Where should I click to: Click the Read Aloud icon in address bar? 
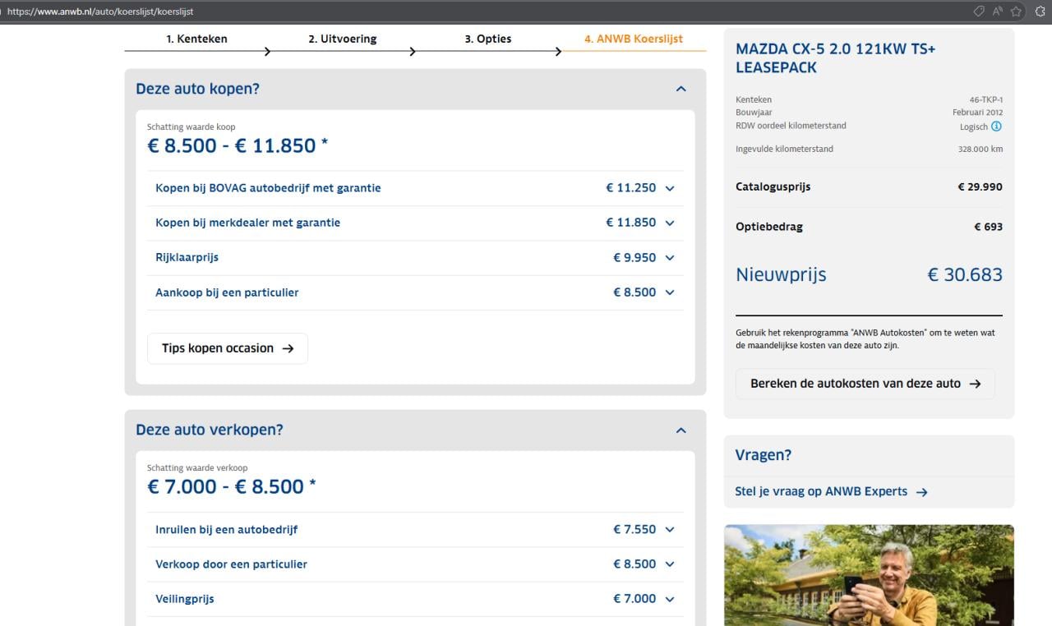click(x=997, y=12)
